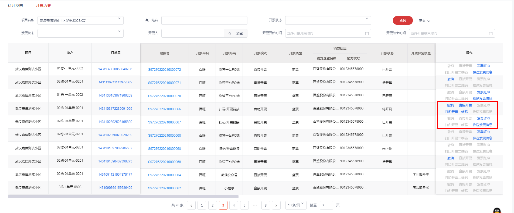Click the red 查询 button
The image size is (514, 213).
pyautogui.click(x=403, y=20)
